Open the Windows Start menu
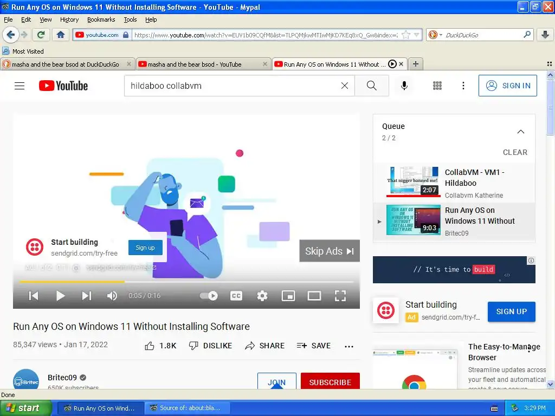This screenshot has width=555, height=416. pos(26,408)
